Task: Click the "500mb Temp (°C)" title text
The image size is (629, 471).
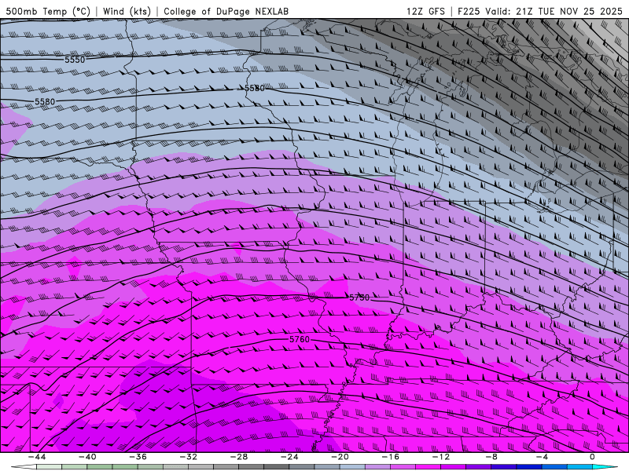Action: coord(48,11)
